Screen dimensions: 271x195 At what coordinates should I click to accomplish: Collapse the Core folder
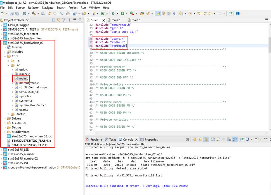click(x=5, y=56)
